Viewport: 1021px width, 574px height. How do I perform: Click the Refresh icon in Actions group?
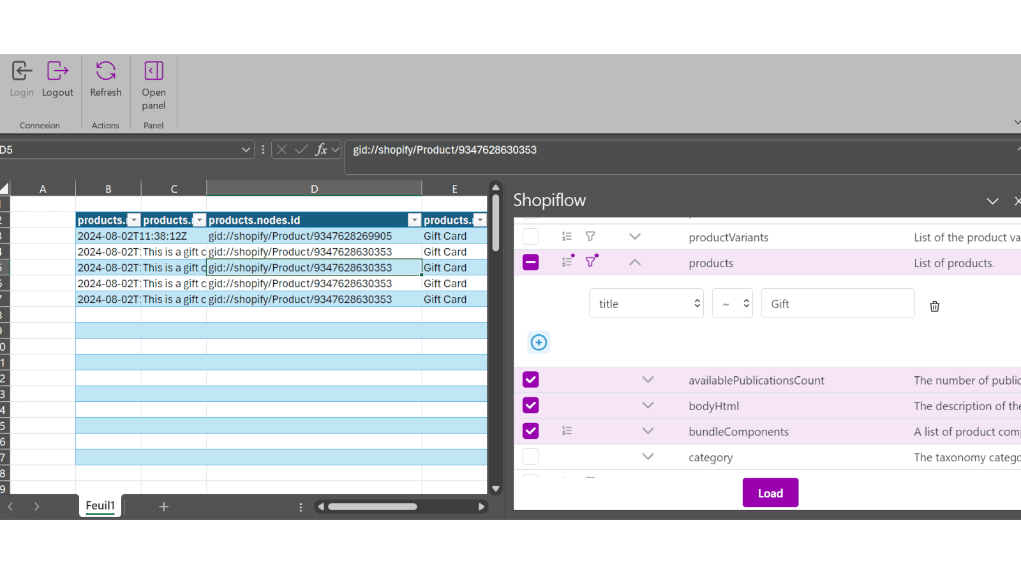[x=105, y=71]
